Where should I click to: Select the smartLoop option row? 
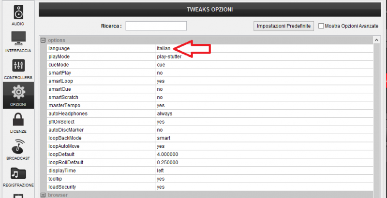210,81
